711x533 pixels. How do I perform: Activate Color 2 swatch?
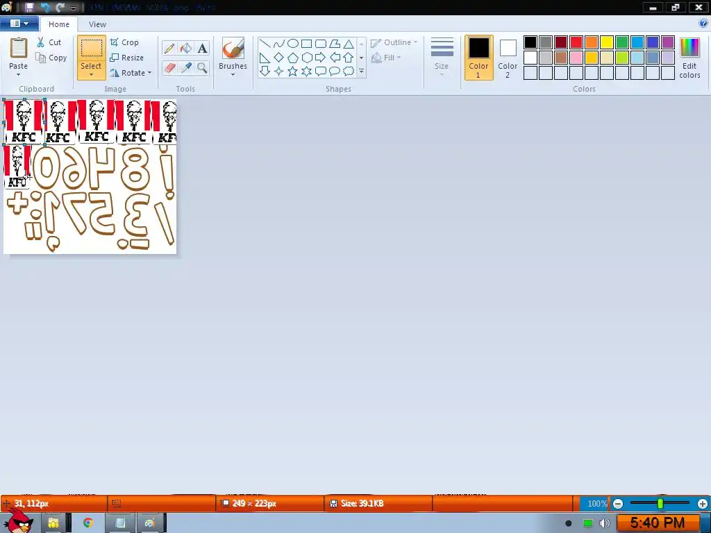[508, 58]
